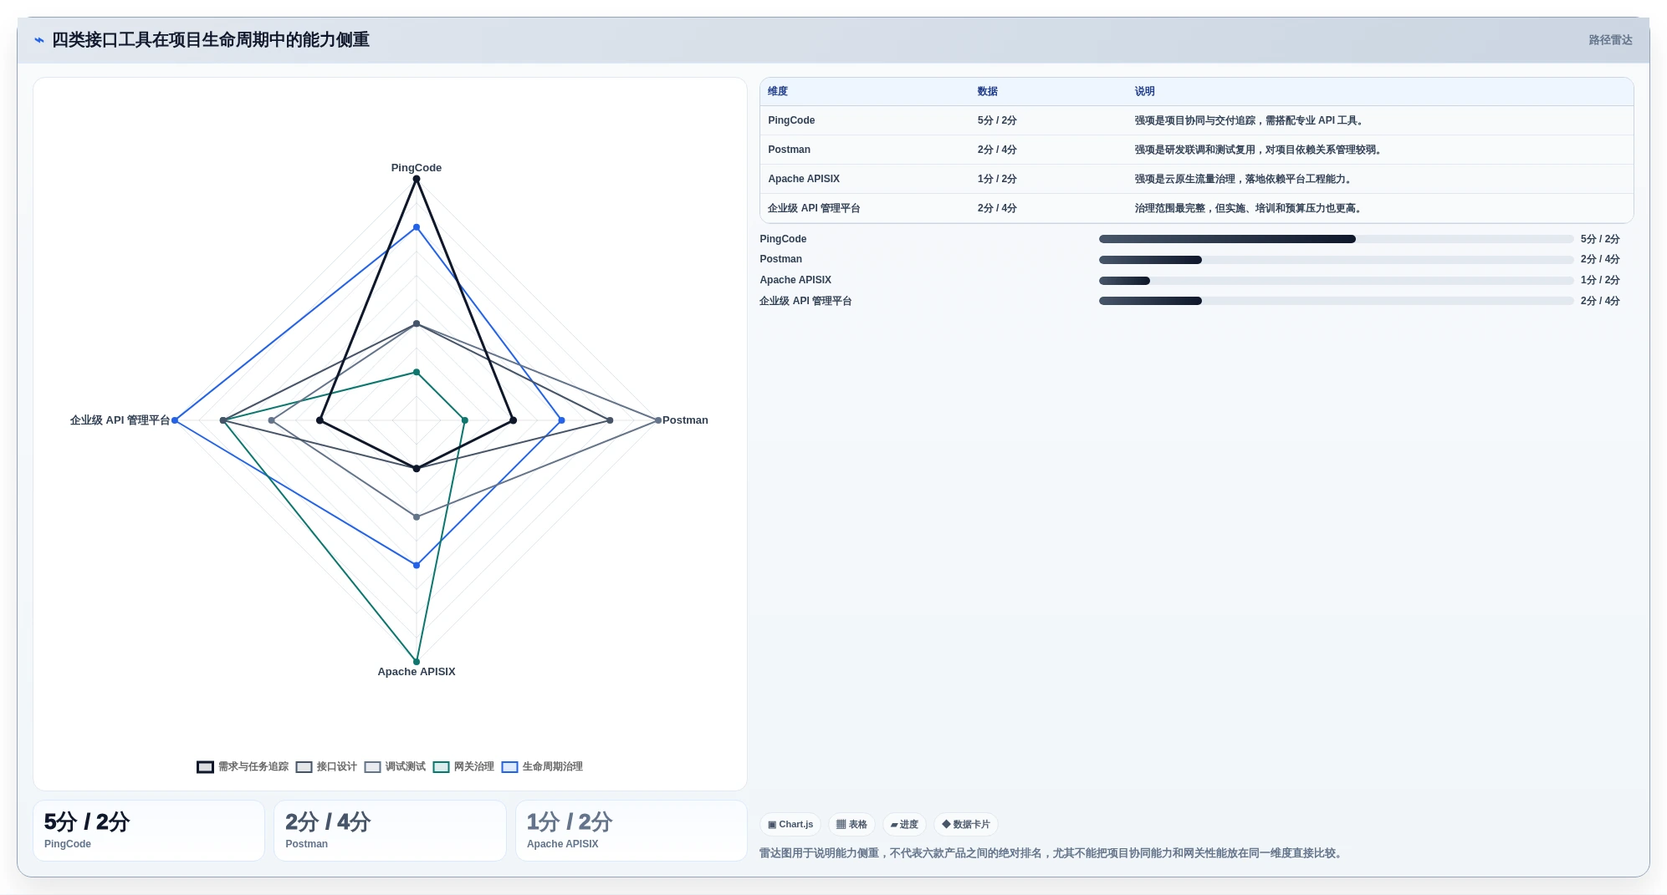Click the 路径雷达 label in header
This screenshot has width=1667, height=895.
(x=1610, y=40)
